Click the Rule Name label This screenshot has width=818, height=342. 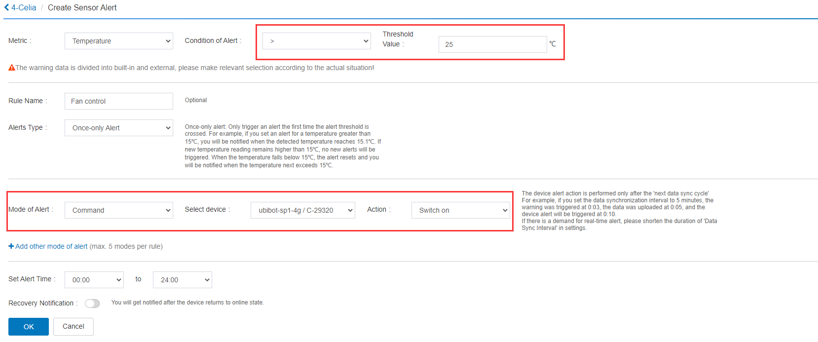tap(28, 101)
